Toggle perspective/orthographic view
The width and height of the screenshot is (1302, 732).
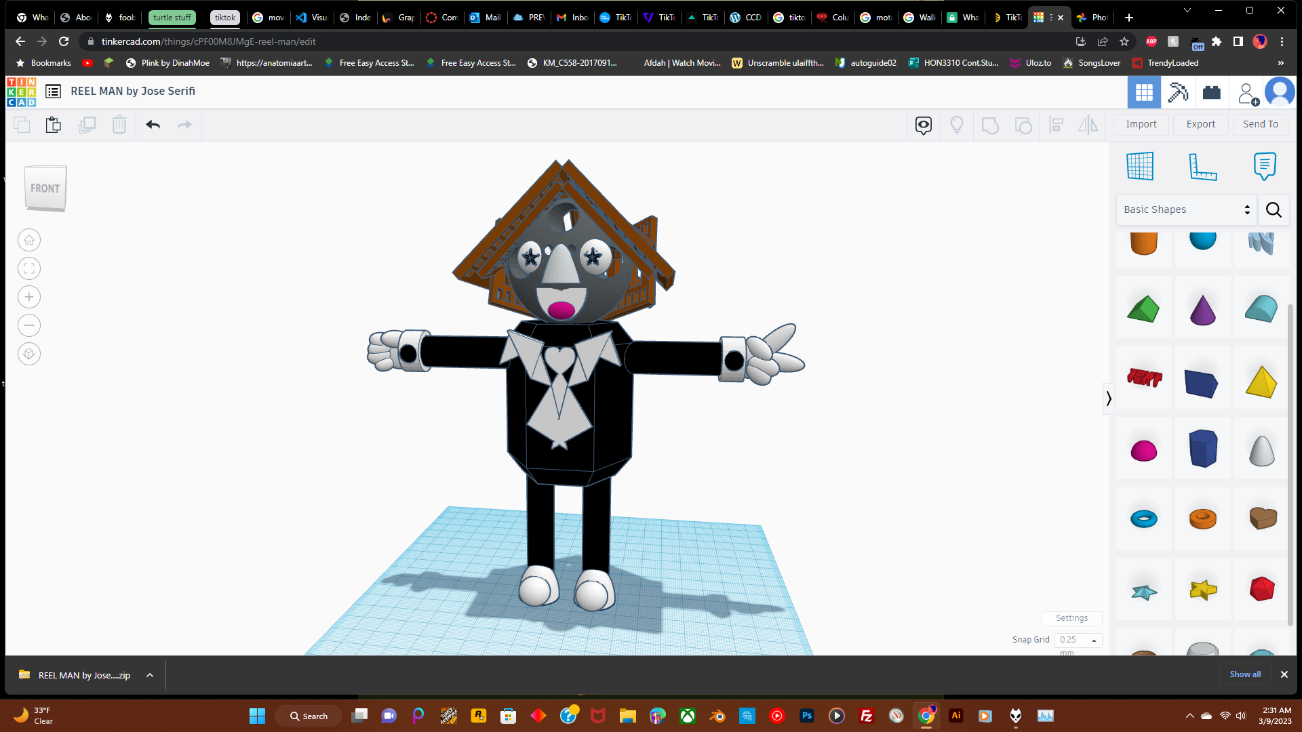(x=29, y=354)
